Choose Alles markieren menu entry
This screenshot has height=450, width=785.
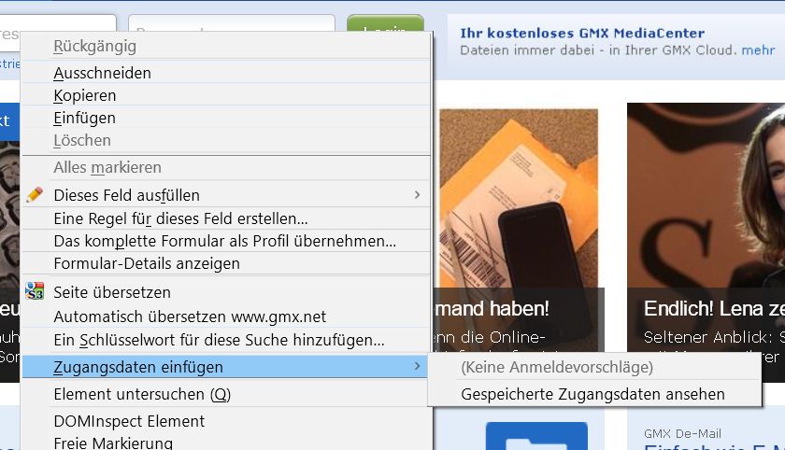coord(226,167)
